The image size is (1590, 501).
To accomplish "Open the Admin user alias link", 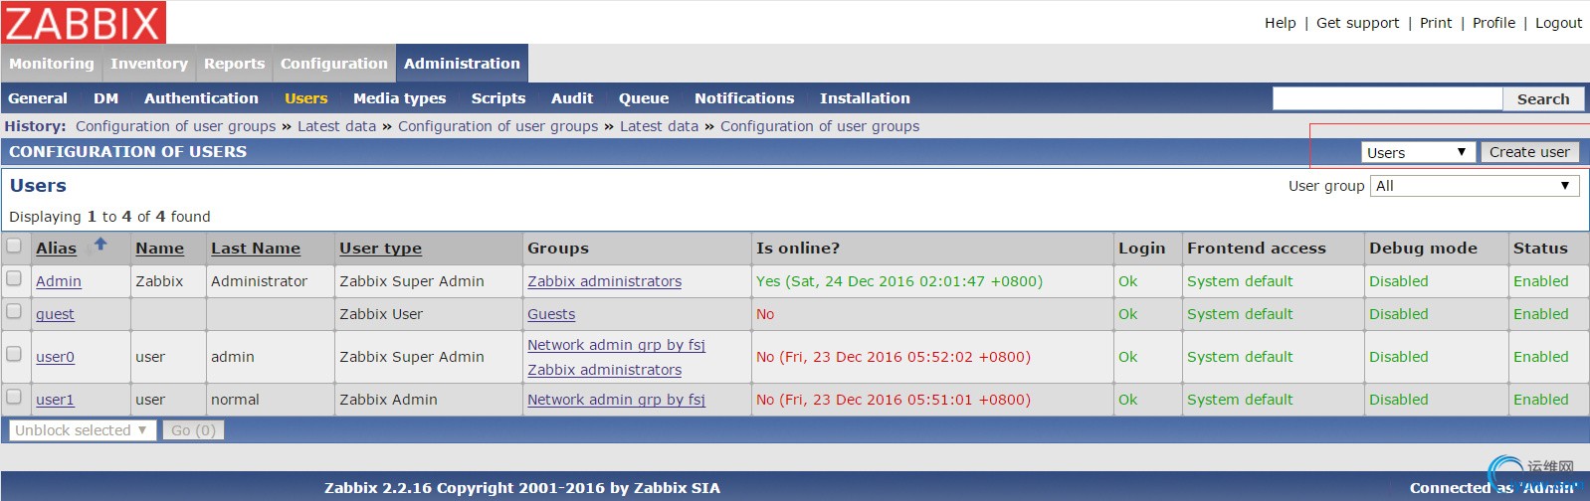I will [x=59, y=281].
